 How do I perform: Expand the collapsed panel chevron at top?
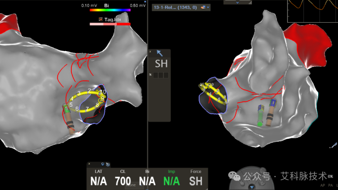[x=237, y=3]
